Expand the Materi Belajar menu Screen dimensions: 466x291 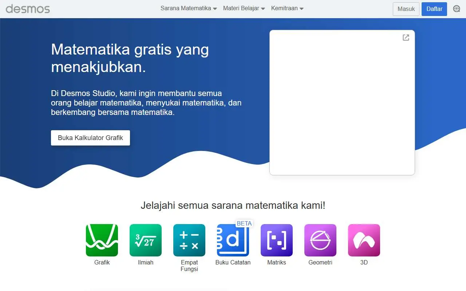tap(244, 8)
